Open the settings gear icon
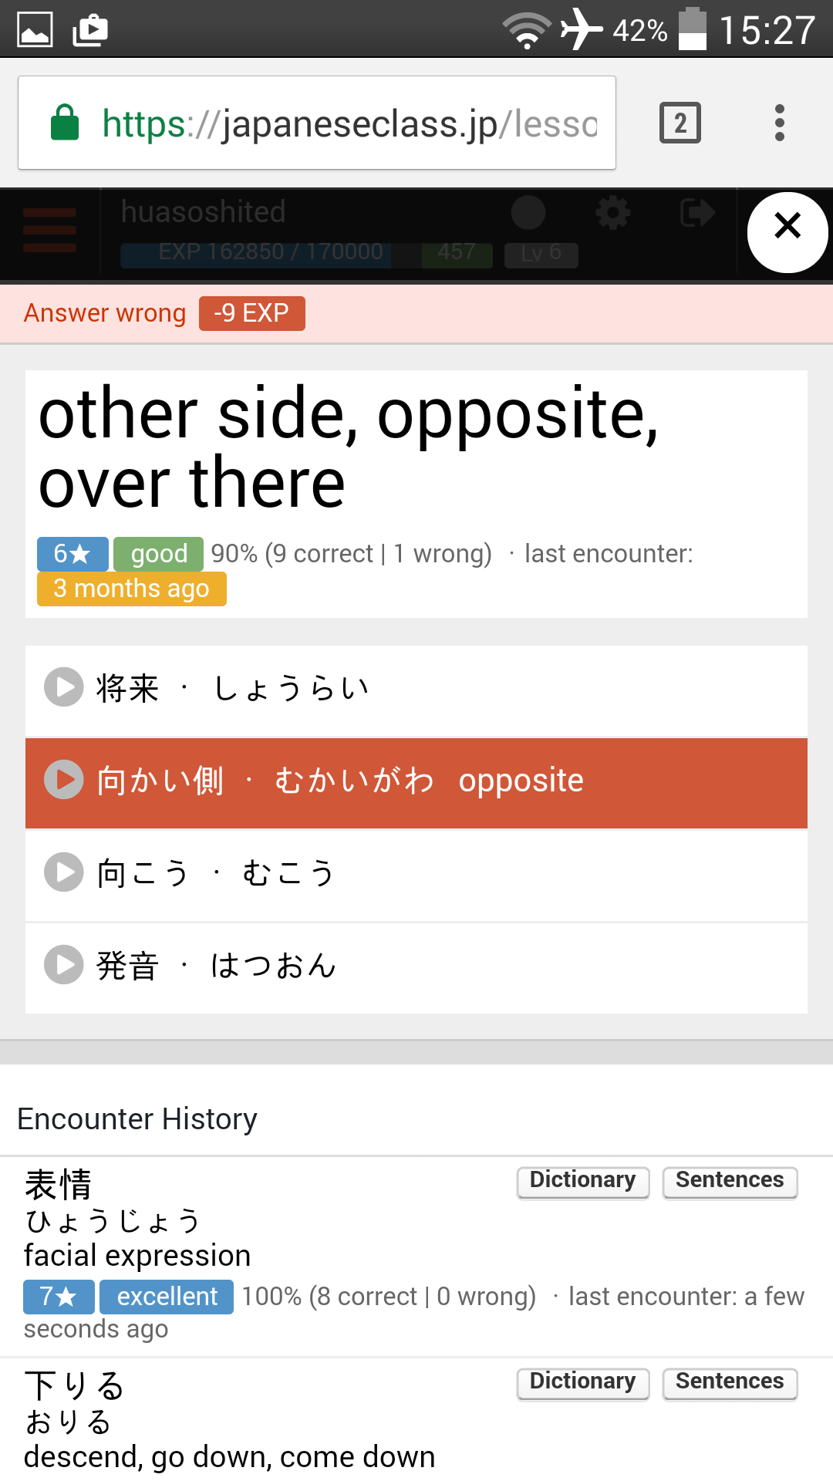This screenshot has height=1481, width=833. 613,213
